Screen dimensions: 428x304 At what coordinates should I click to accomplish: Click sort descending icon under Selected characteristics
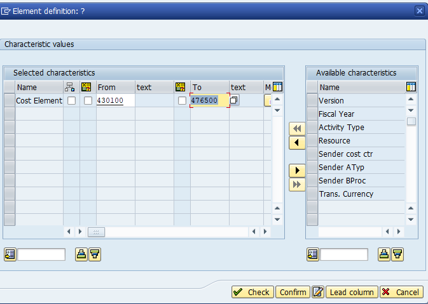(x=95, y=254)
